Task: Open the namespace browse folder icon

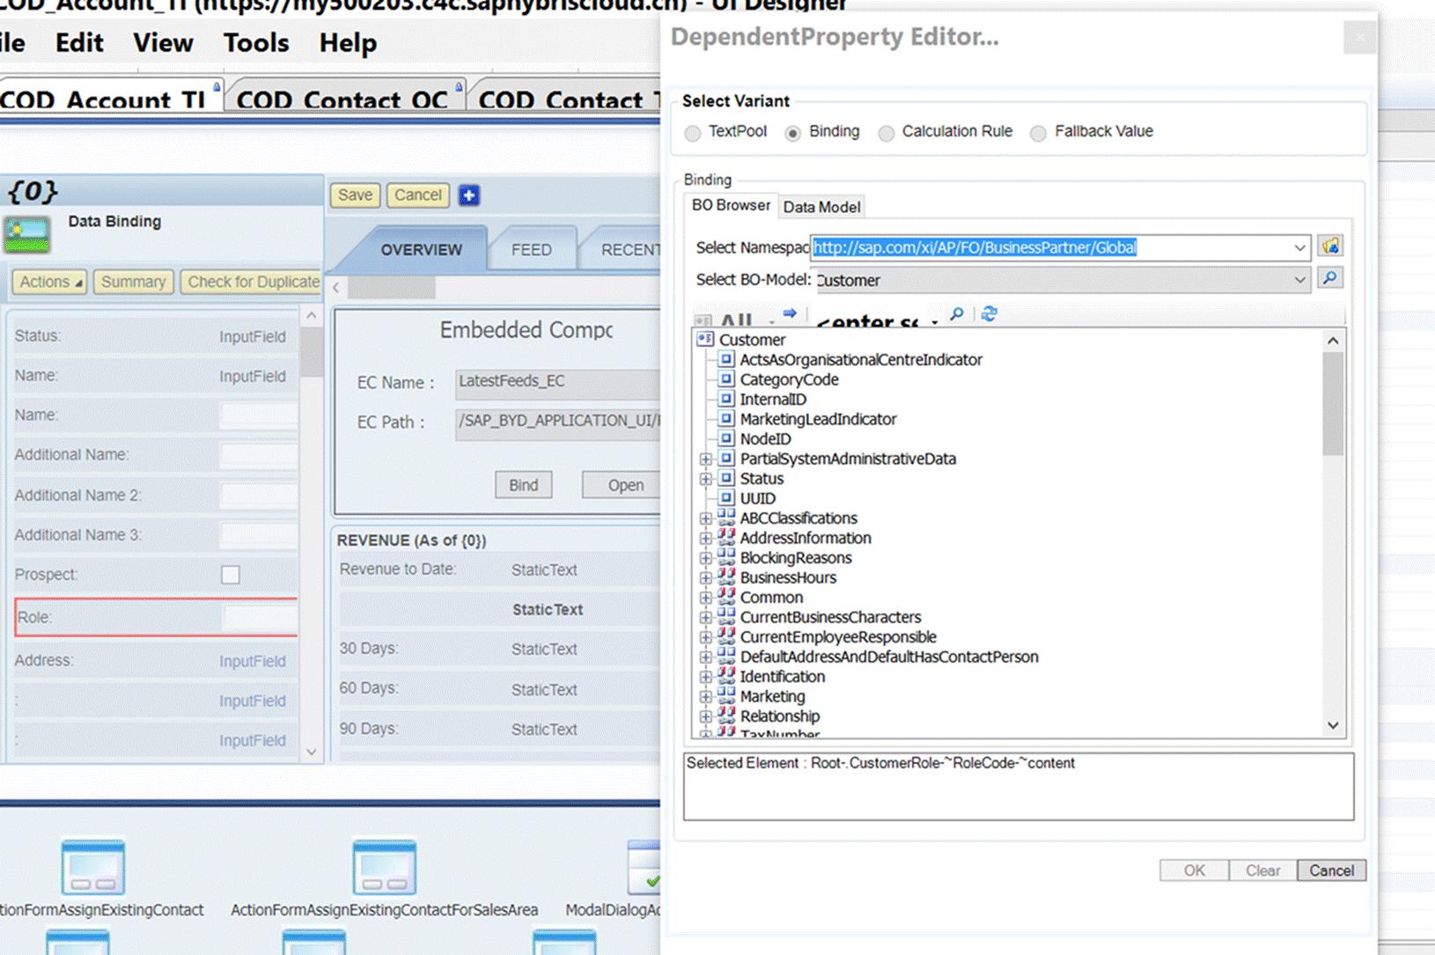Action: [1332, 247]
